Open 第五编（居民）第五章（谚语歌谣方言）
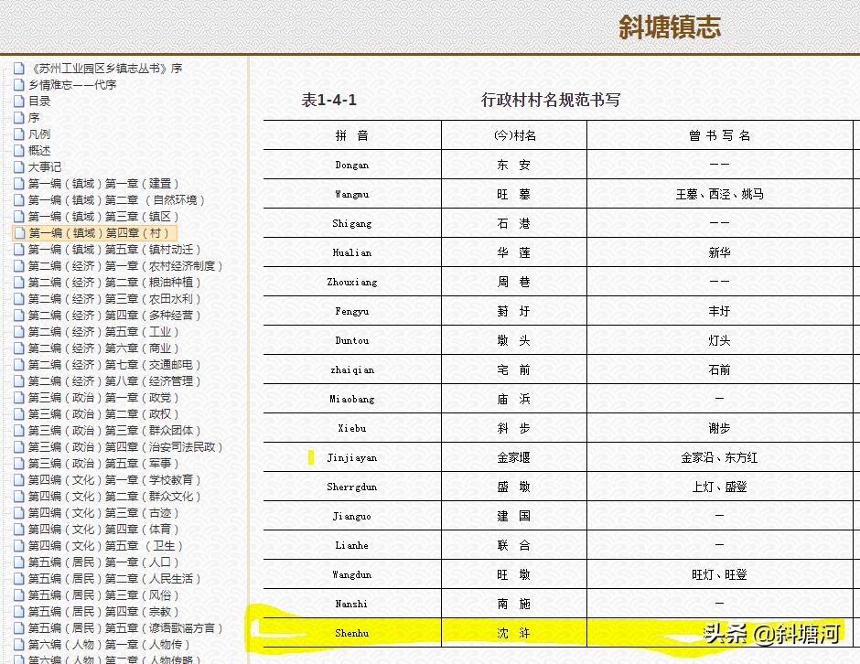860x664 pixels. coord(125,627)
